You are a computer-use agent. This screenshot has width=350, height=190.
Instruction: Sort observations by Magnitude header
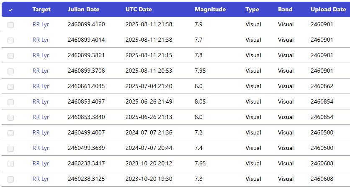pos(210,9)
